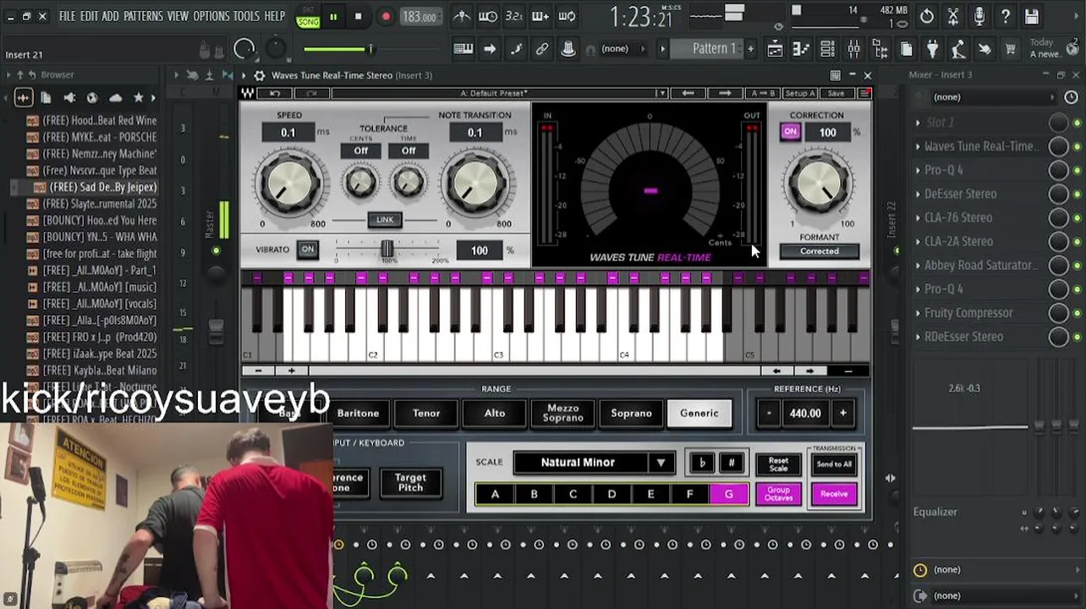Viewport: 1086px width, 609px height.
Task: Select the Soprano range
Action: pyautogui.click(x=632, y=414)
